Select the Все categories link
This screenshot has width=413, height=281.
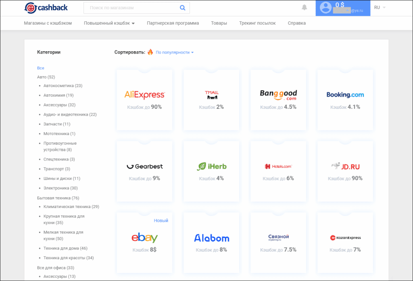tap(40, 68)
